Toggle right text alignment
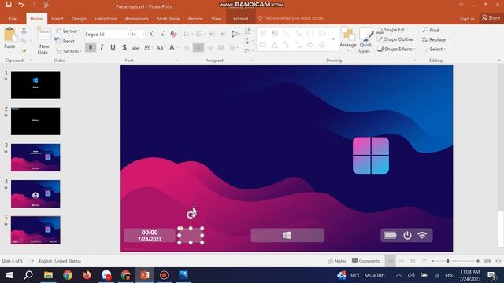Image resolution: width=504 pixels, height=283 pixels. [x=210, y=47]
